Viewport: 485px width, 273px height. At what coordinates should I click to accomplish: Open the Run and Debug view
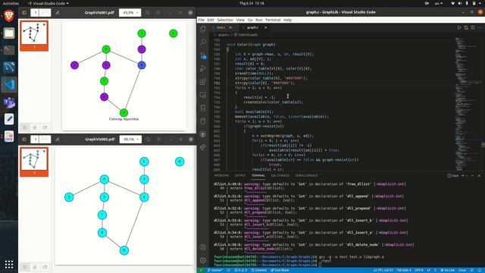[203, 68]
